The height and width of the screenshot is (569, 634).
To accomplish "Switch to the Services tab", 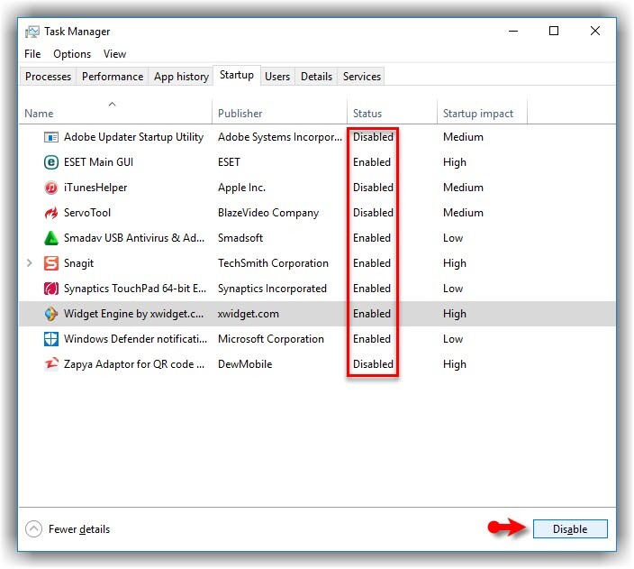I will tap(361, 77).
